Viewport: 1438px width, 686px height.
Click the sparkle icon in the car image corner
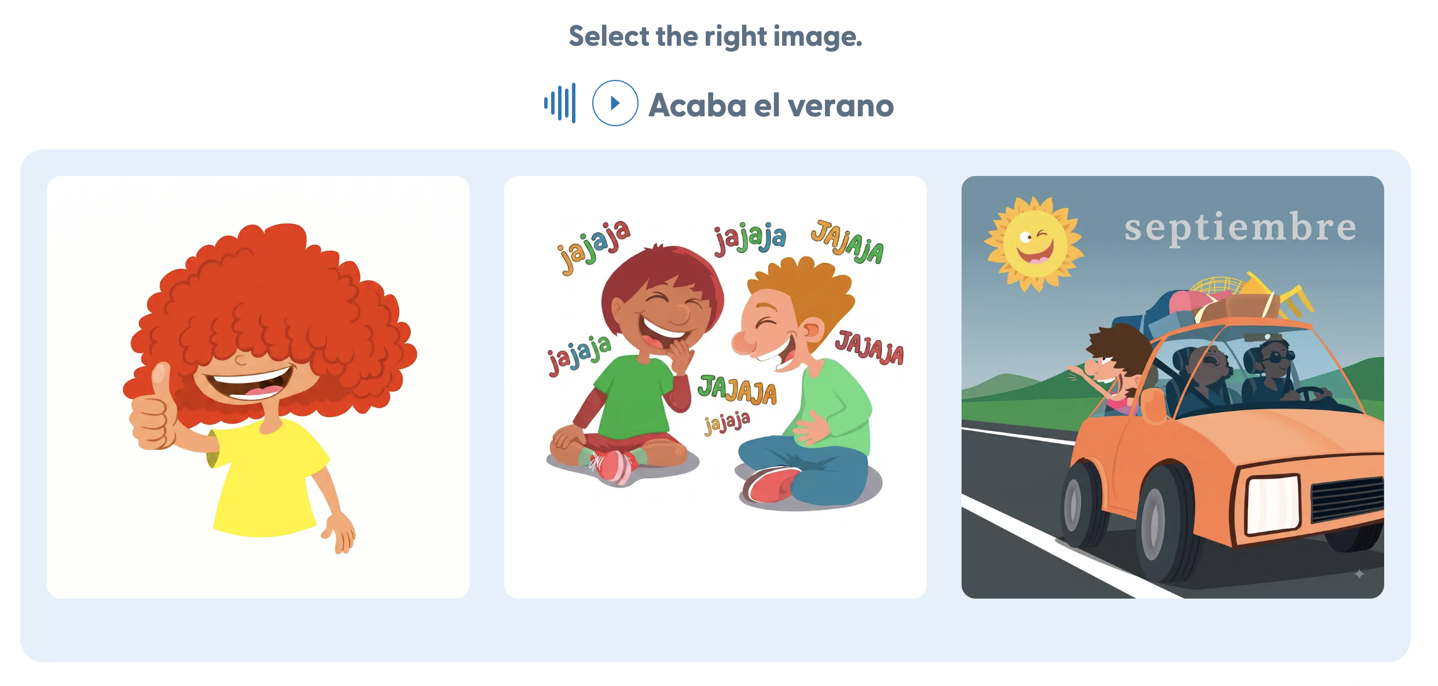(x=1359, y=574)
